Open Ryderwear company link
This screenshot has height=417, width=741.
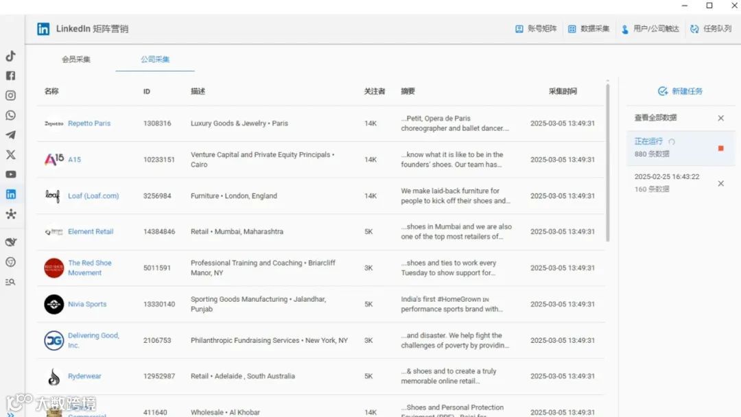coord(84,376)
